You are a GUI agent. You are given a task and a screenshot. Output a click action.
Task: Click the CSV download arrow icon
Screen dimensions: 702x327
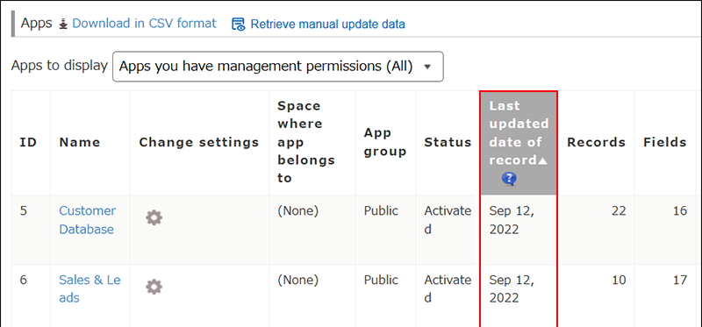tap(63, 25)
